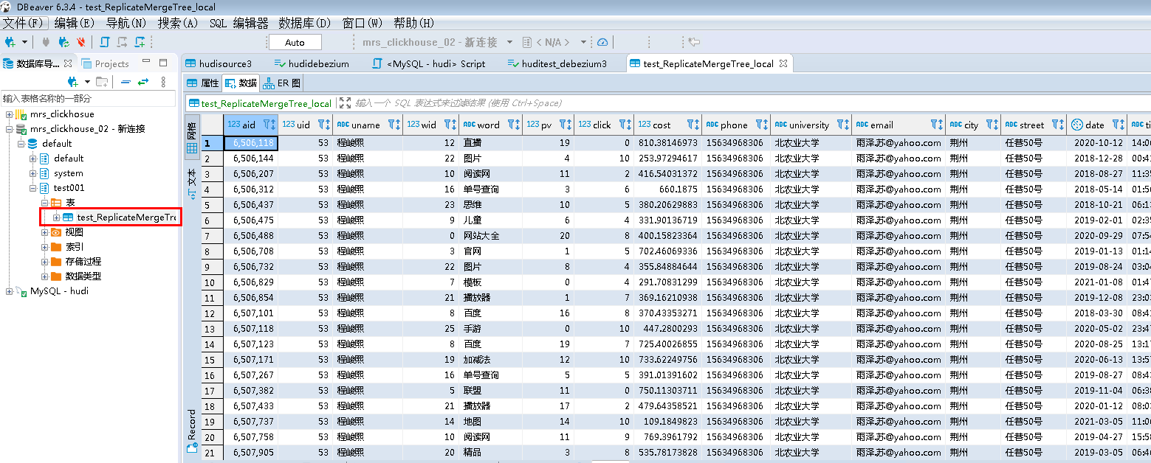Collapse all nodes in database navigator
This screenshot has width=1151, height=463.
126,81
